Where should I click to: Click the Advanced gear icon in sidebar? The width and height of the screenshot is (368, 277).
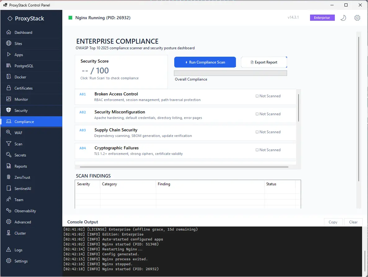(9, 222)
